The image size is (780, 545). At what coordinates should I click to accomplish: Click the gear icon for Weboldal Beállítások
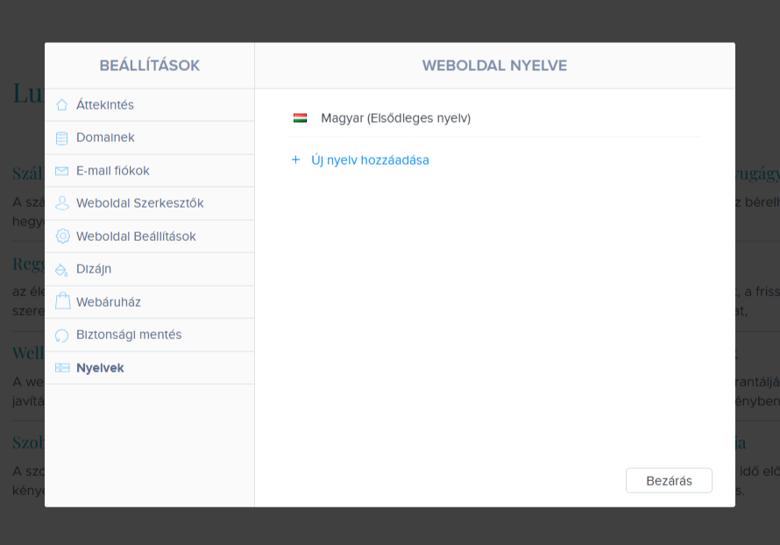coord(63,237)
